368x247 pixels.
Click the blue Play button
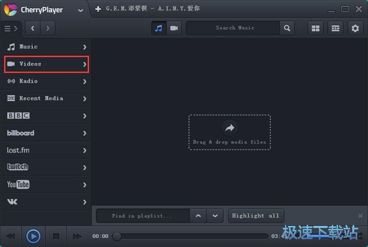coord(33,236)
